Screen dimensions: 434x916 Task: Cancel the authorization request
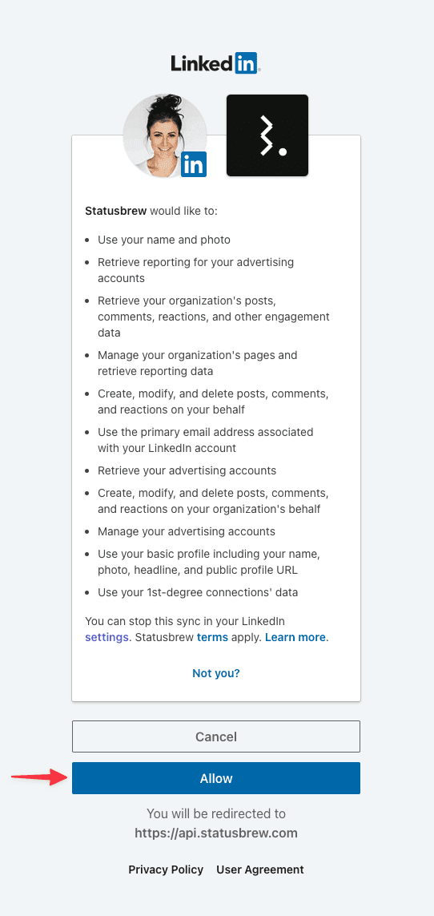(x=216, y=736)
